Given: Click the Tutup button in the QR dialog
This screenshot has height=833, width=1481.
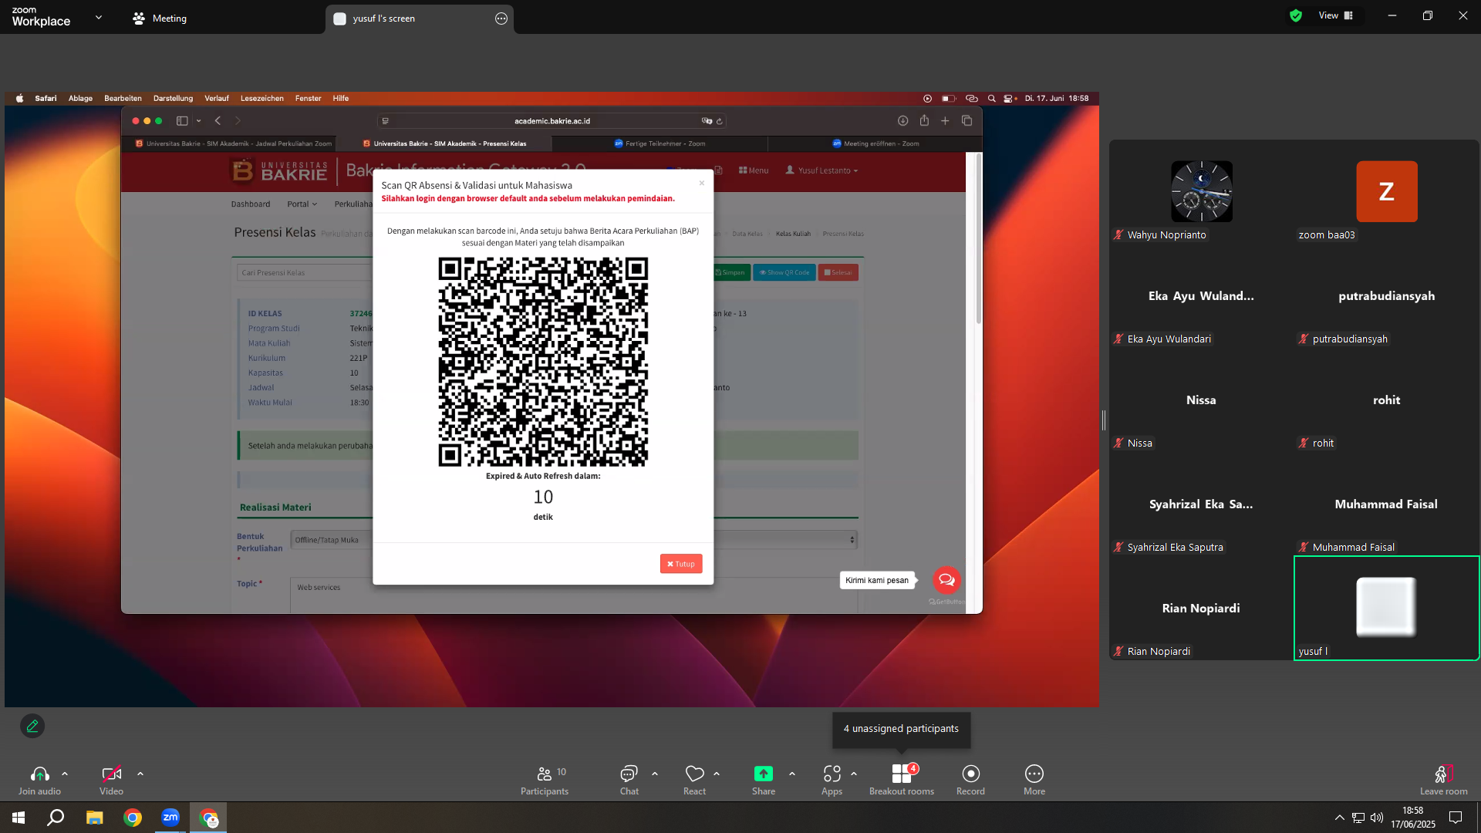Looking at the screenshot, I should 681,564.
